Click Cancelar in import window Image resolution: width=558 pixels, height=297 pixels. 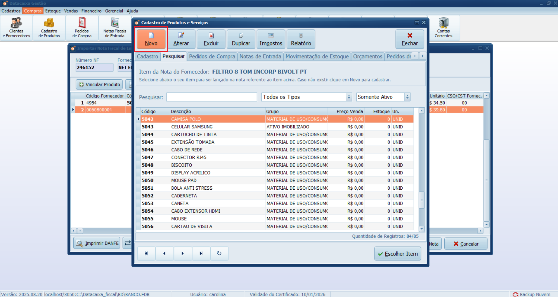[466, 244]
